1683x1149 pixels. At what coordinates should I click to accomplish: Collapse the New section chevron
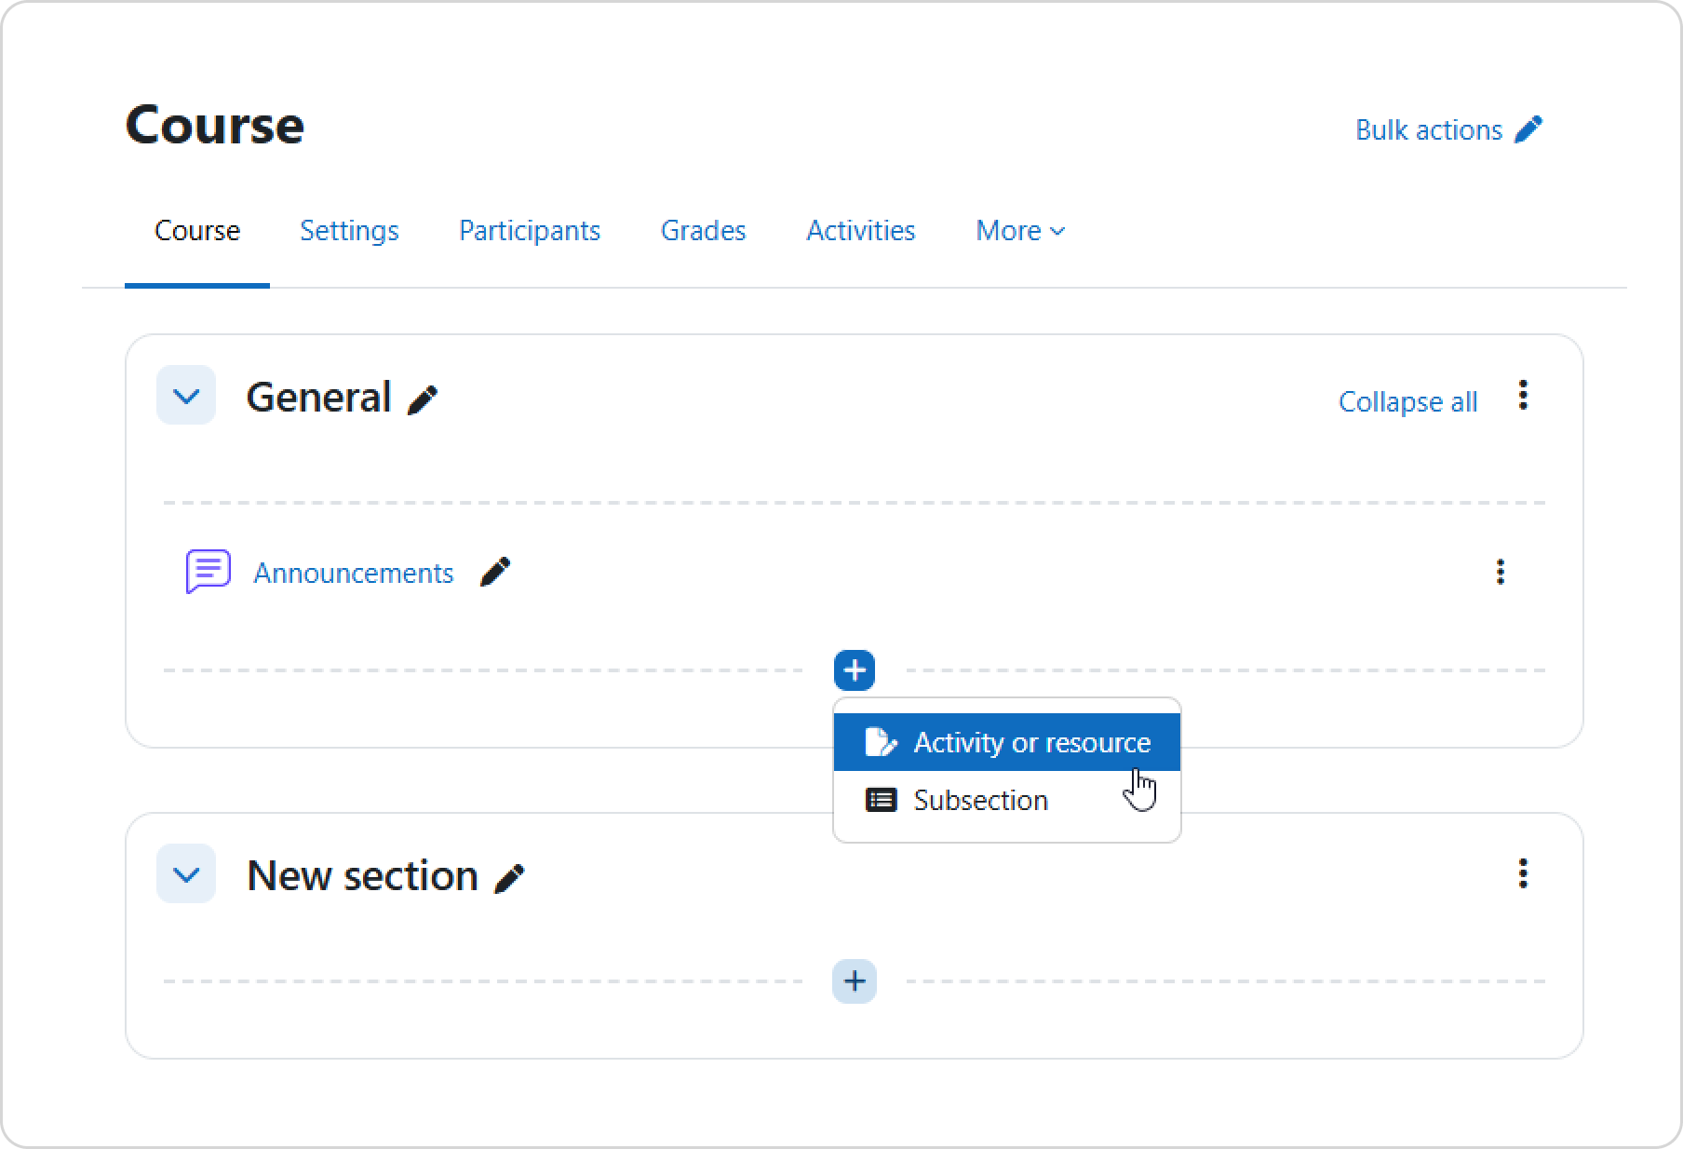tap(186, 874)
